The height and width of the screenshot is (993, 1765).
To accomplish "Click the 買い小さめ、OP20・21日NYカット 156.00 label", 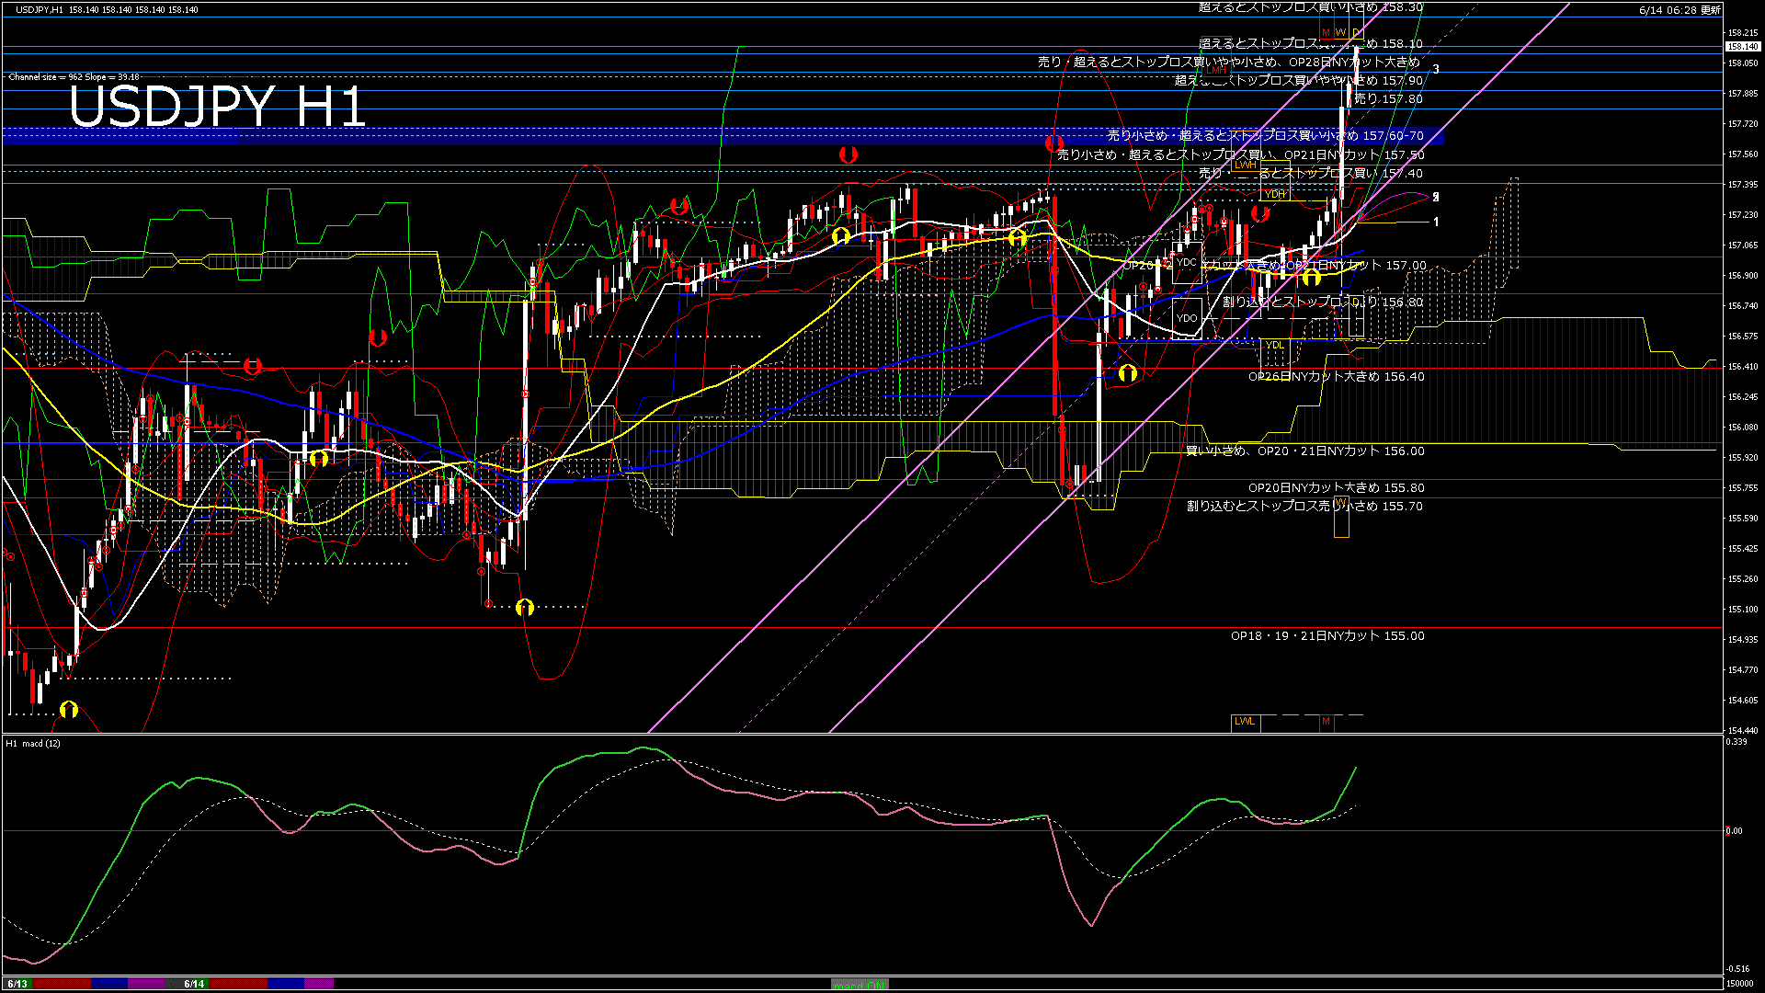I will pos(1304,451).
